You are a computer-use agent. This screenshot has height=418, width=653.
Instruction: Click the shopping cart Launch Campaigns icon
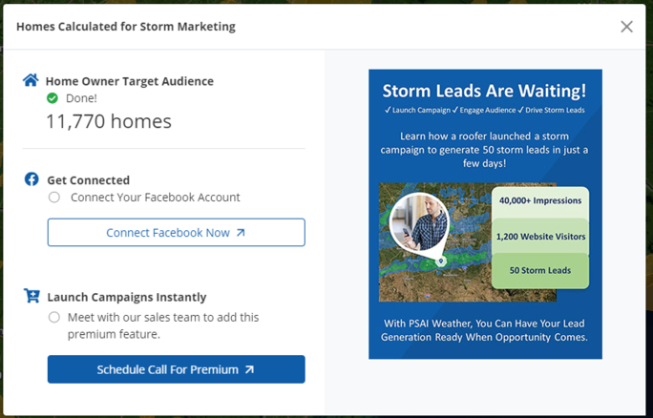32,297
